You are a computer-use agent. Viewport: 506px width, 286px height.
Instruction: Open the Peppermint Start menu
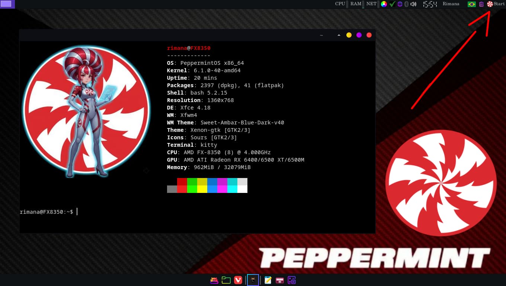[x=496, y=4]
